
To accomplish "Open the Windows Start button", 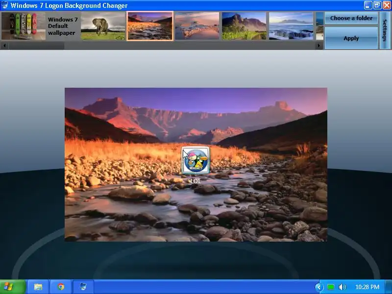I will tap(13, 287).
